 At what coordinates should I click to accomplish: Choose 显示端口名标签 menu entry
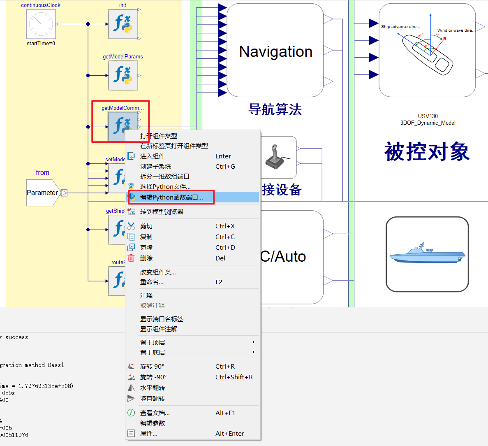pos(192,319)
